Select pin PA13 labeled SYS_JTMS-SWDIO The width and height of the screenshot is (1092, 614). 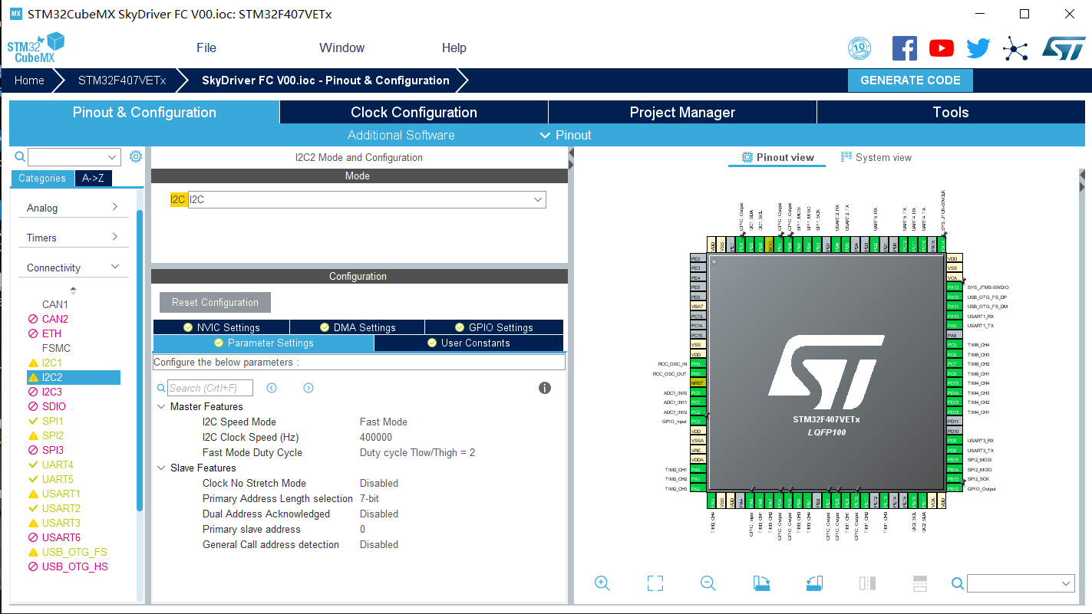click(954, 287)
